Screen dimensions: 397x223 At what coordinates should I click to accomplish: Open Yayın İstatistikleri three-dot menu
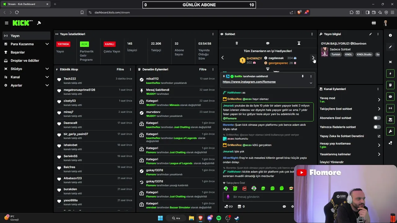(213, 34)
